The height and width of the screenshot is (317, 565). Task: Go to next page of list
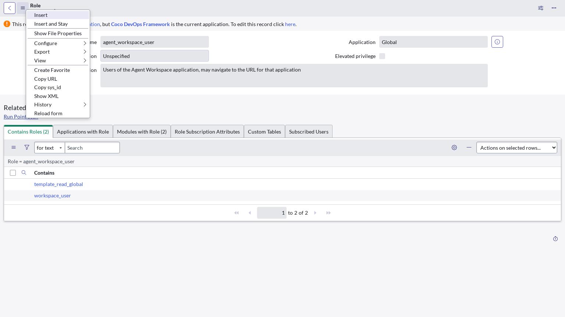pos(315,213)
